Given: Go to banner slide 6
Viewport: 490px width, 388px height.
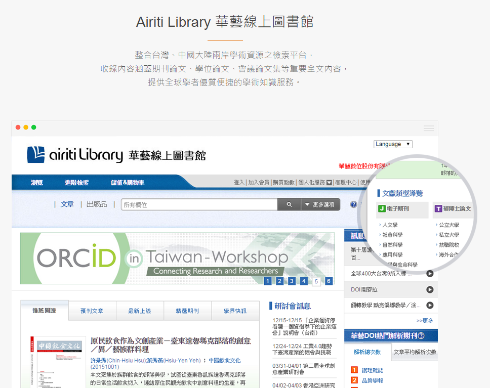Looking at the screenshot, I should (329, 281).
